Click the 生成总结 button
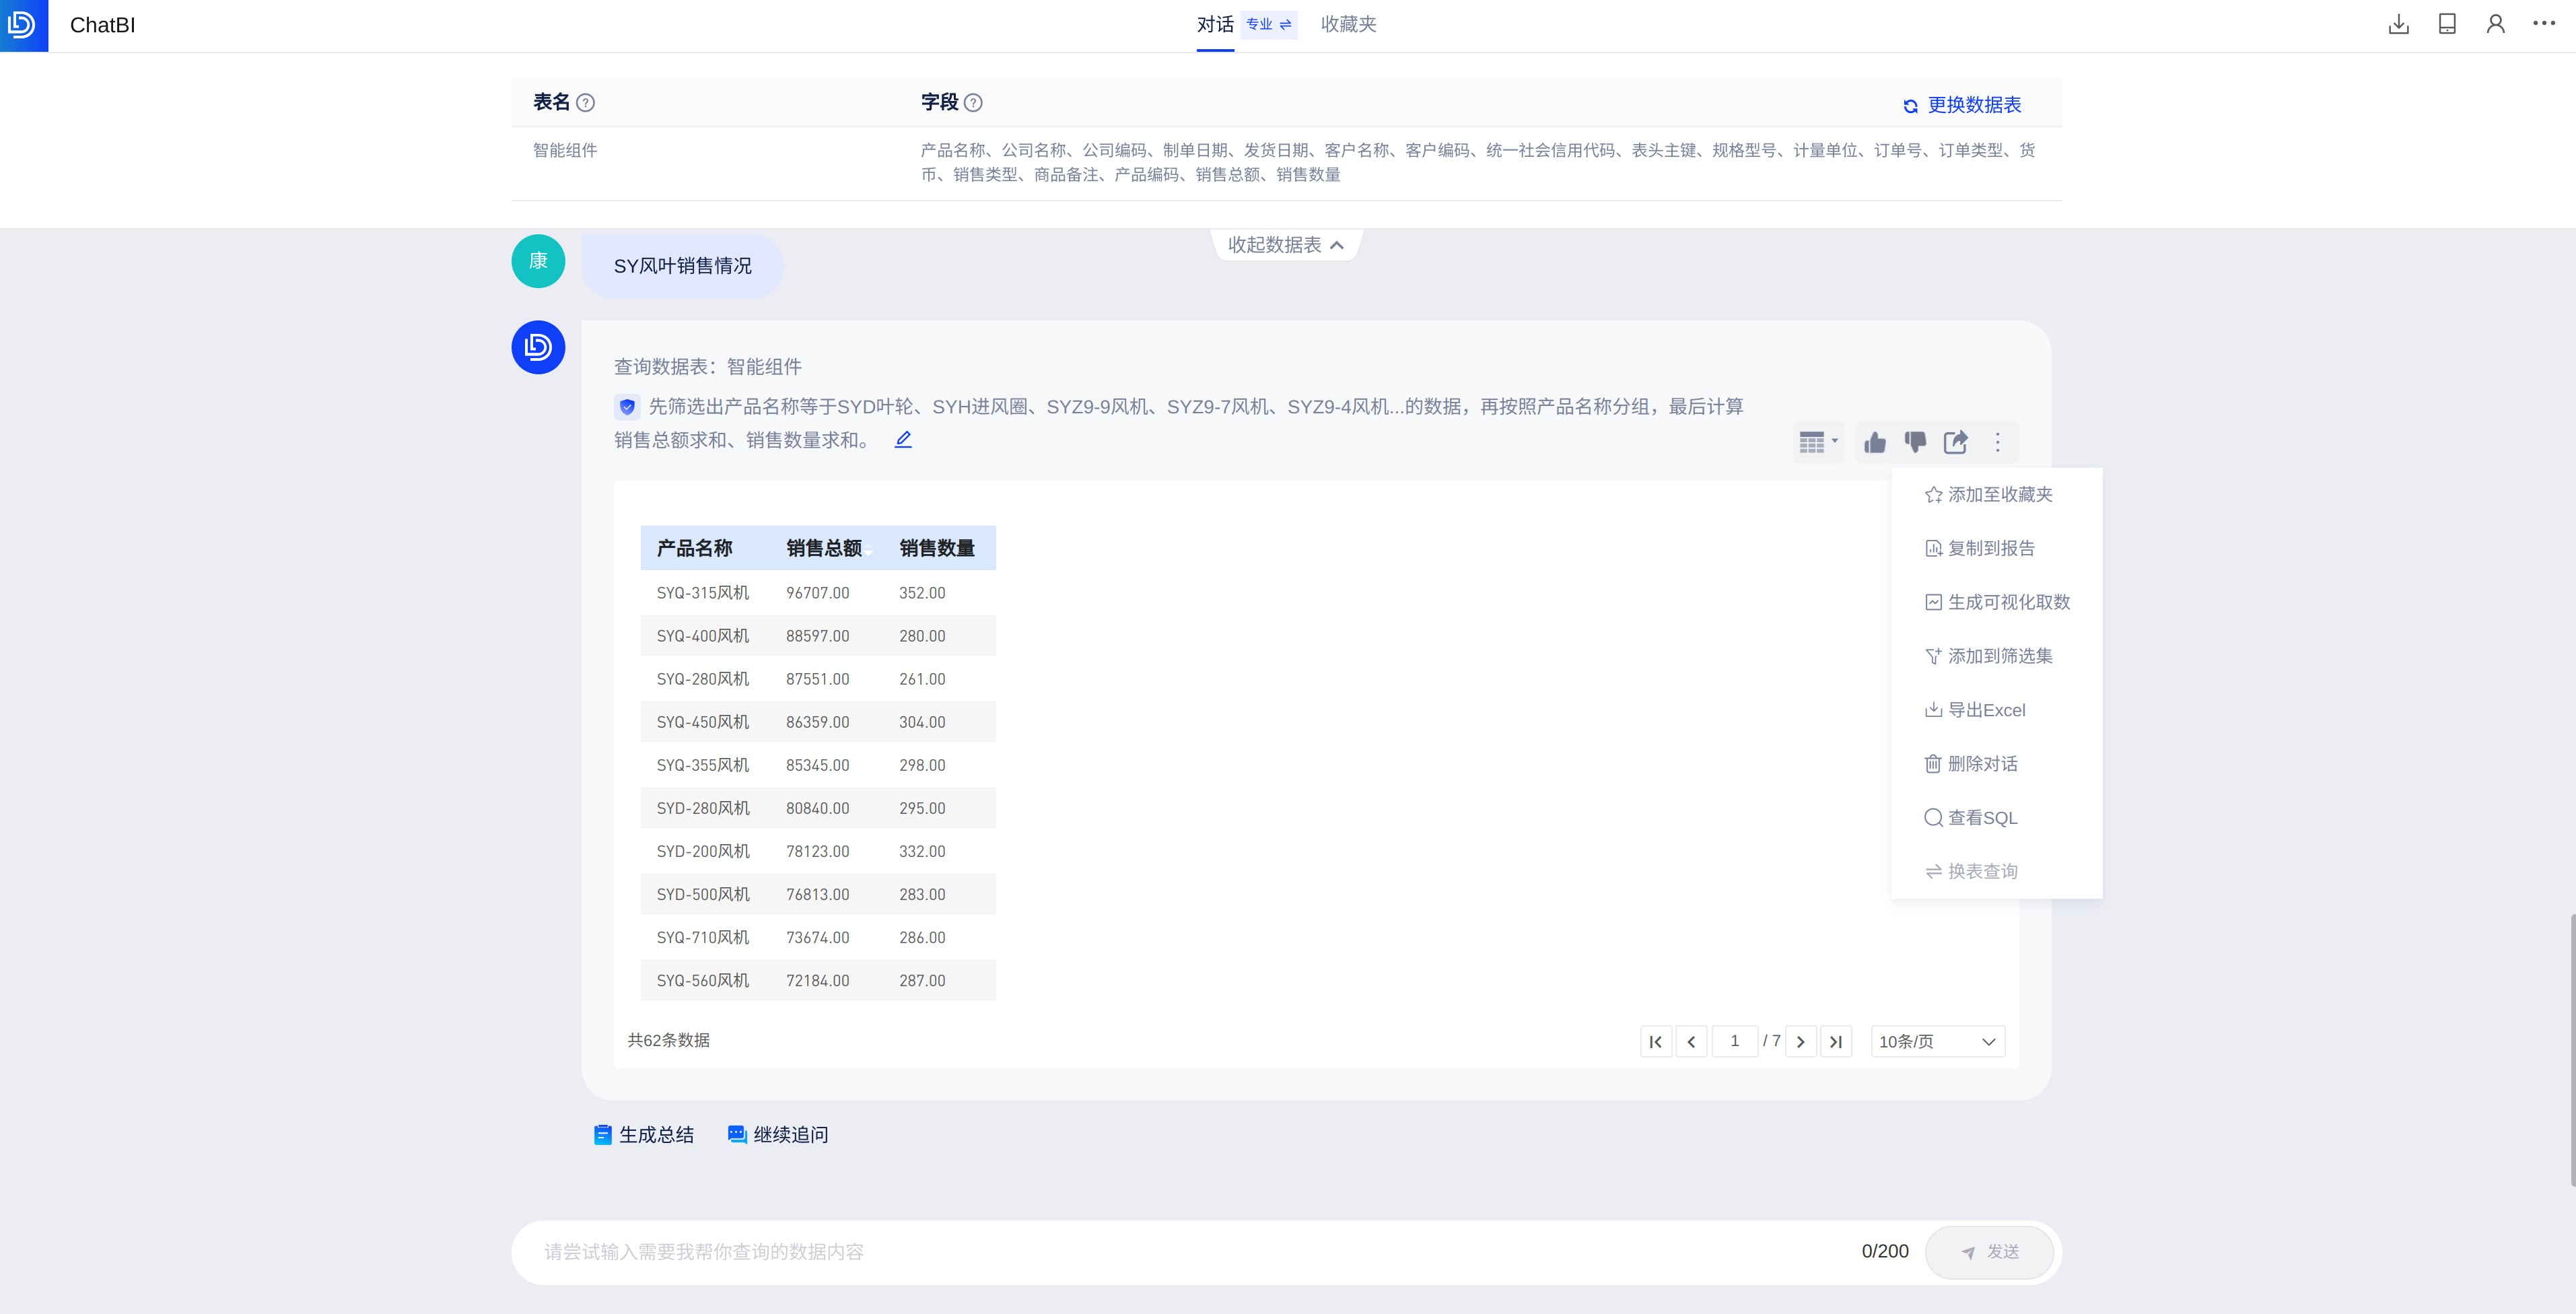The width and height of the screenshot is (2576, 1314). point(643,1134)
